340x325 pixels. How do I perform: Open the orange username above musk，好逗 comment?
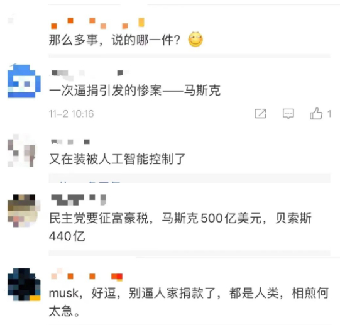click(x=87, y=275)
